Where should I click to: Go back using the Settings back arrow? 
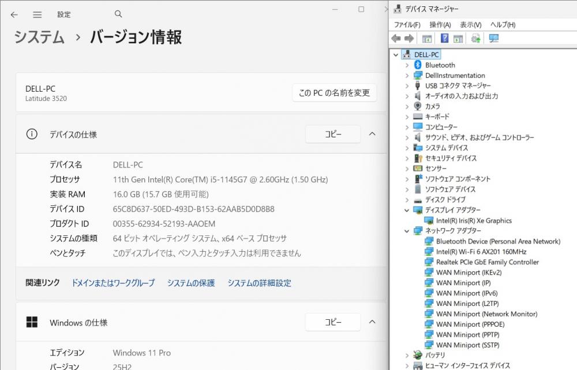(14, 14)
